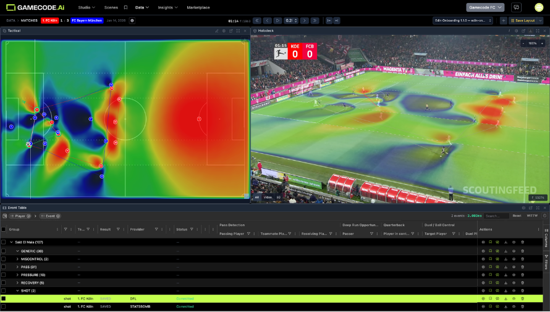
Task: Open Holodeck panel settings gear
Action: [517, 31]
